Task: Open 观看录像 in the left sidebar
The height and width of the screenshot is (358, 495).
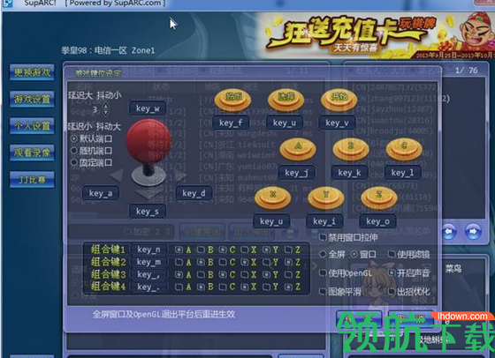Action: pos(32,153)
